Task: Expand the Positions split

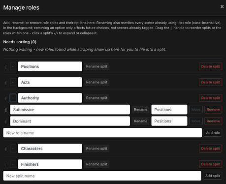Action: [13, 66]
